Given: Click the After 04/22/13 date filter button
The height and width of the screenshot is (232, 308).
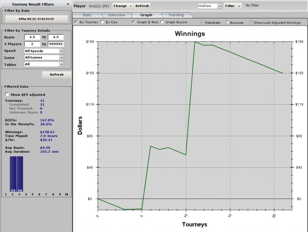Looking at the screenshot, I should (x=37, y=19).
